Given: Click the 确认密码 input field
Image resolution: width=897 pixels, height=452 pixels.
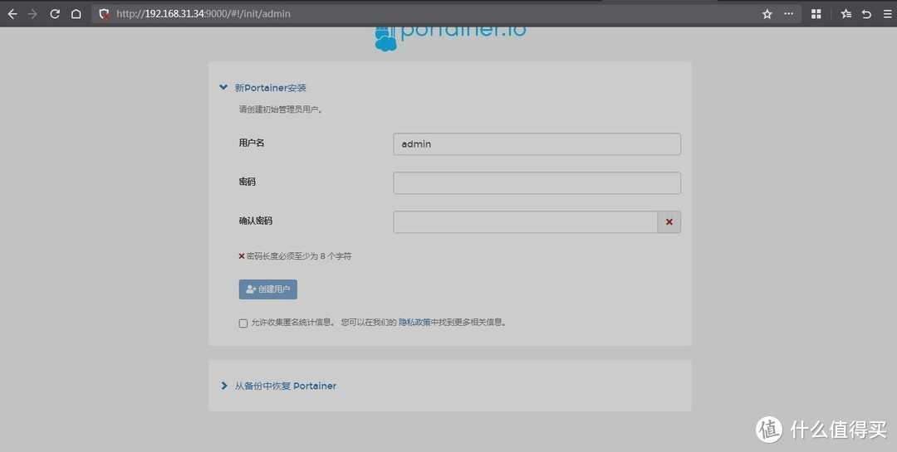Looking at the screenshot, I should click(525, 222).
